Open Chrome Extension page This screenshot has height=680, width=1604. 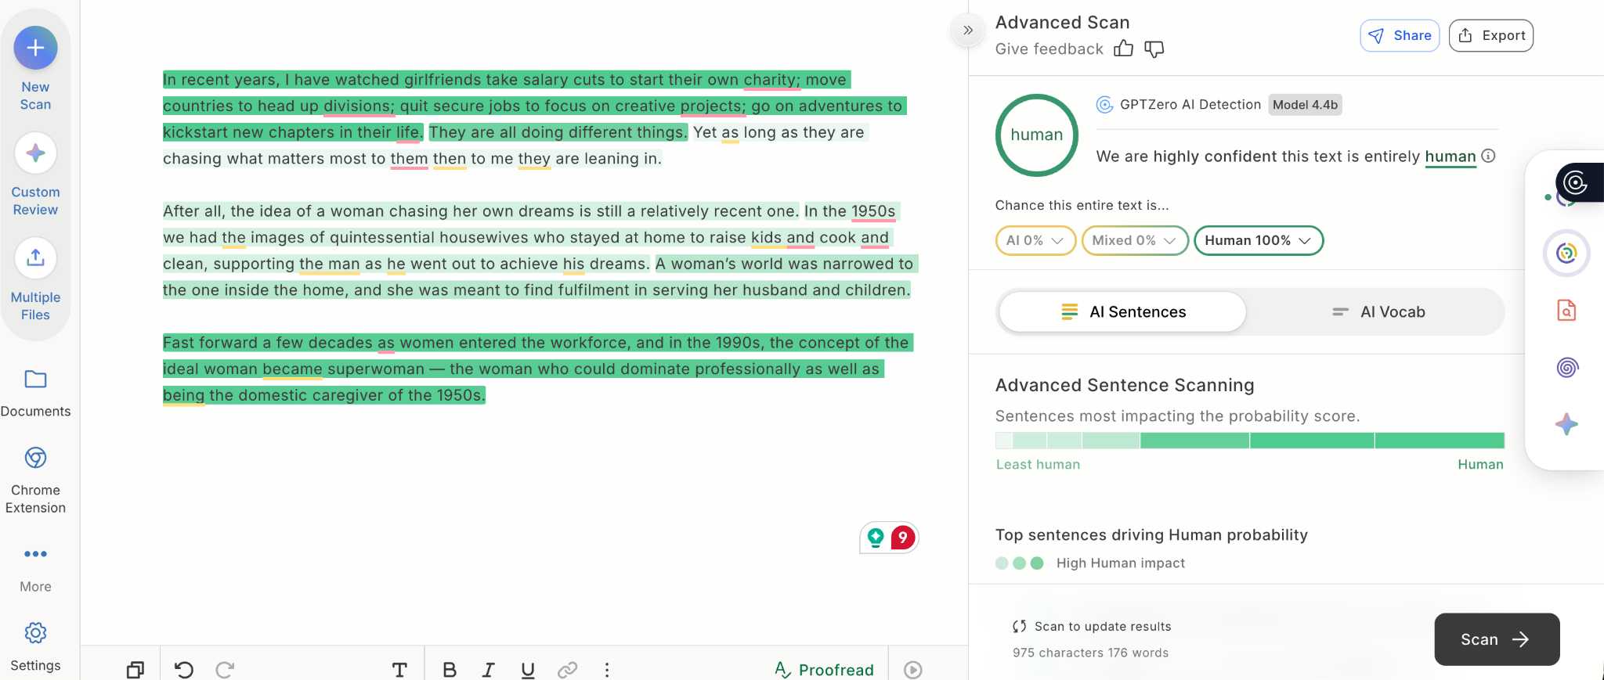pyautogui.click(x=35, y=458)
